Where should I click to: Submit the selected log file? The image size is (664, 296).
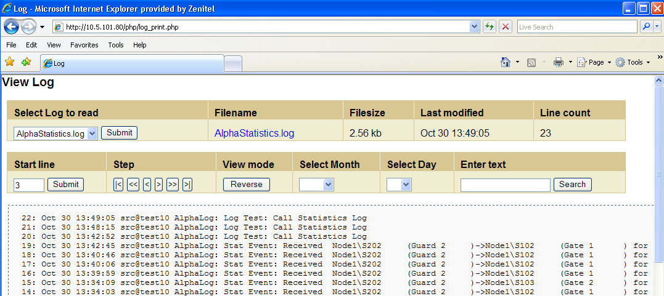click(120, 133)
